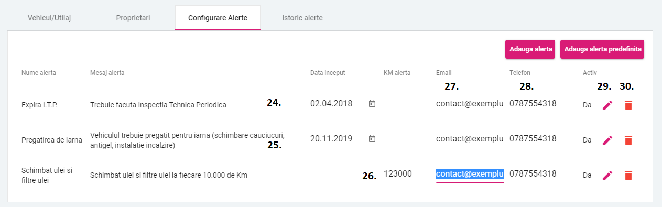Delete the Expira I.T.P. alert
This screenshot has height=207, width=662.
[628, 105]
